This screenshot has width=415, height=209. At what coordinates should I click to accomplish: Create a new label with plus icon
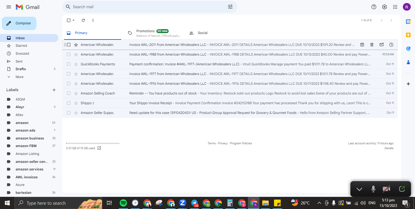pyautogui.click(x=54, y=90)
